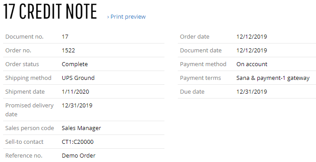Click the order date value 12/12/2019

[x=252, y=37]
